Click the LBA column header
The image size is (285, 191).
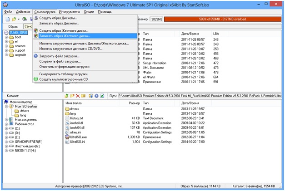click(x=216, y=34)
